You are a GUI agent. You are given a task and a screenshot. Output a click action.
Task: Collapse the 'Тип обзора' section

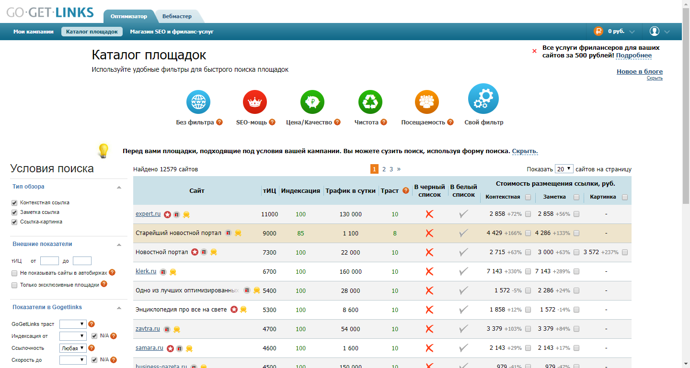click(119, 187)
